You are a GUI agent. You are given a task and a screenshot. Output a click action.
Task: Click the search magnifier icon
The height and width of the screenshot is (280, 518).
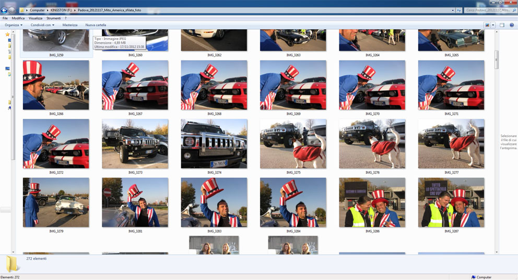[514, 10]
